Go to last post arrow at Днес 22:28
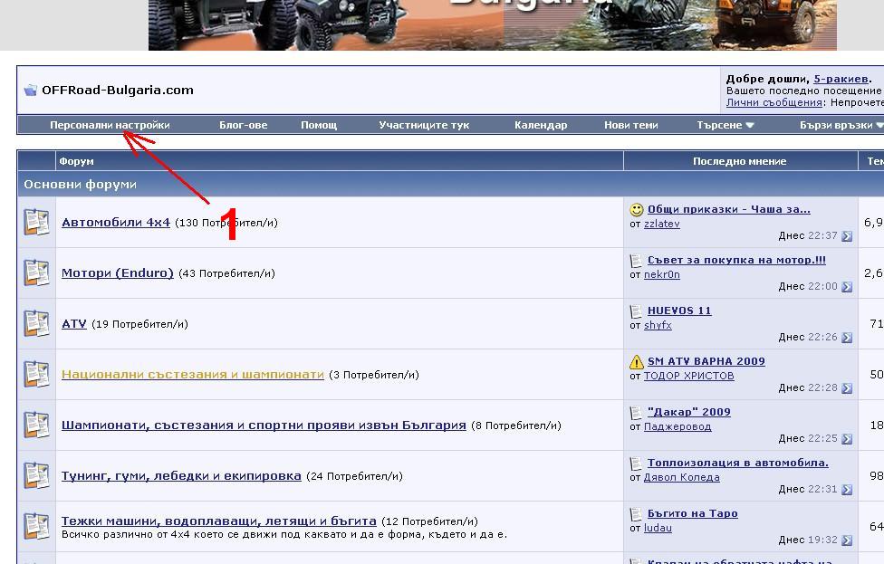The height and width of the screenshot is (564, 884). click(847, 388)
